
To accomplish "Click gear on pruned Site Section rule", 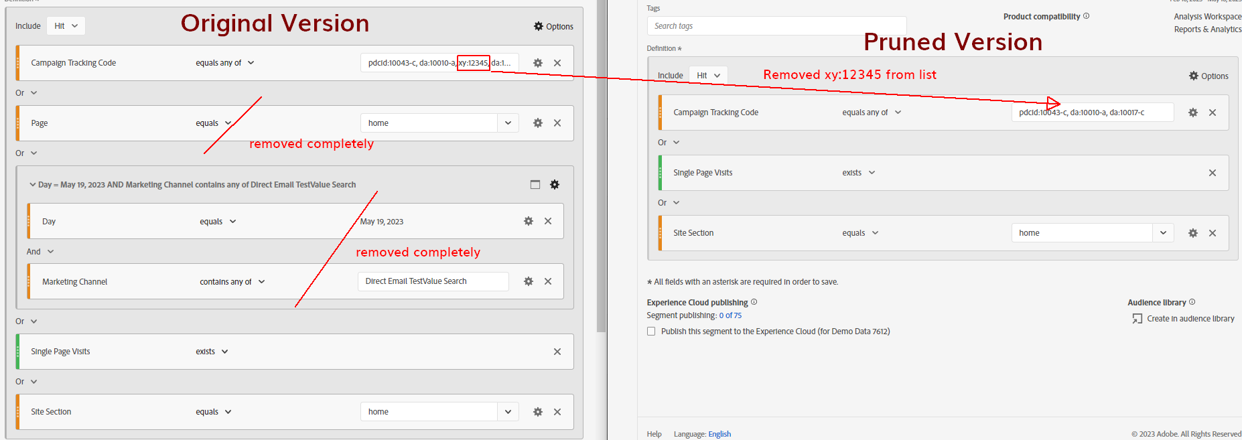I will tap(1192, 233).
